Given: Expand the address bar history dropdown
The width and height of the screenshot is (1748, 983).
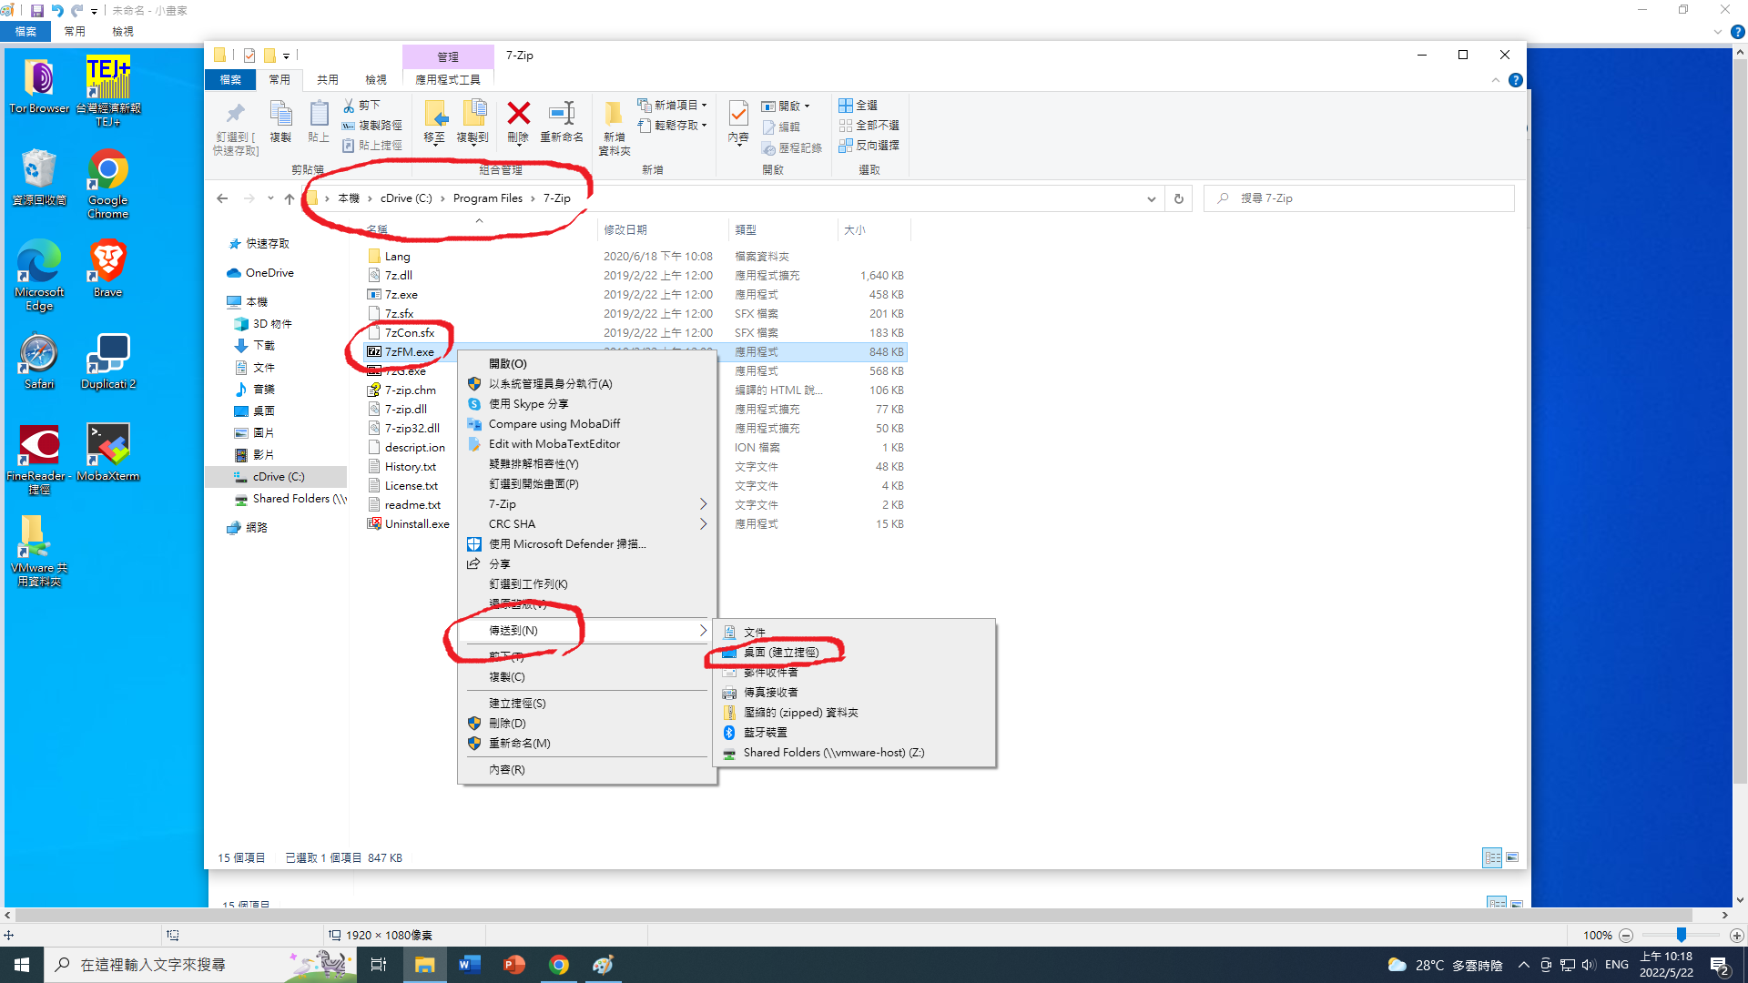Looking at the screenshot, I should tap(1152, 198).
